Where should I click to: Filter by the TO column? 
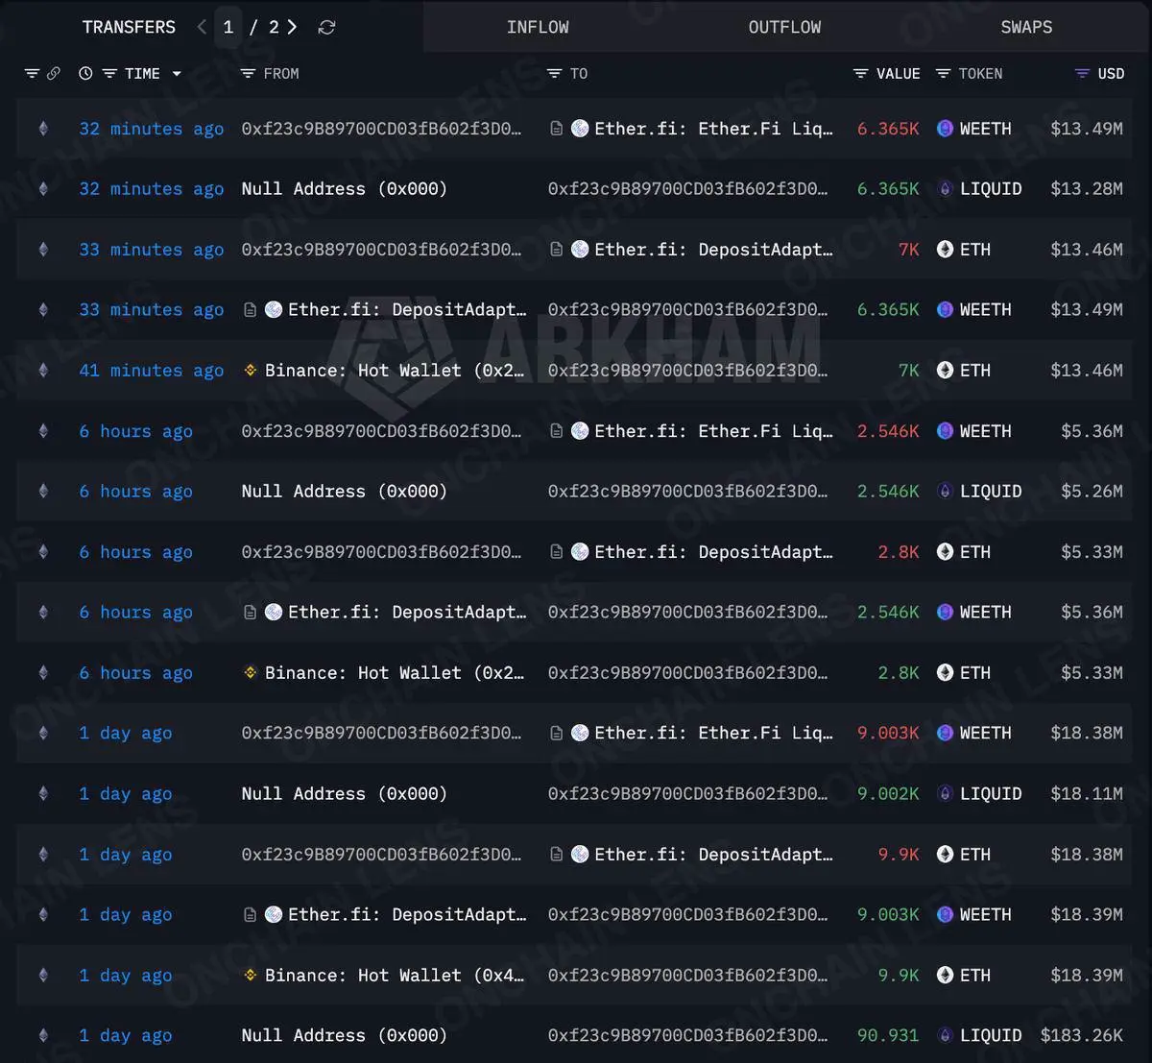pyautogui.click(x=554, y=74)
